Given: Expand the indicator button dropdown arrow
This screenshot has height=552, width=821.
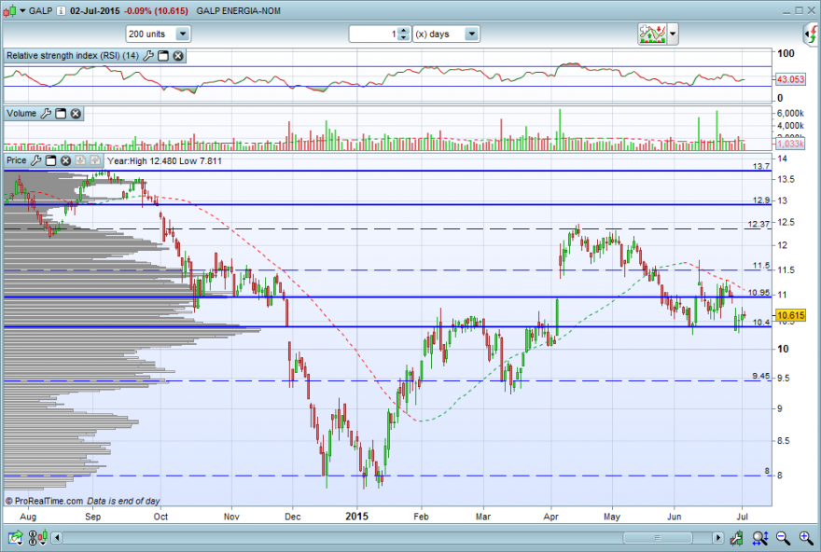Looking at the screenshot, I should point(673,34).
